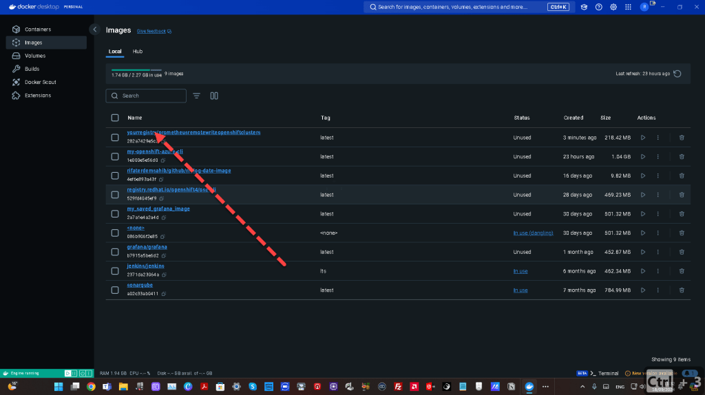The height and width of the screenshot is (395, 705).
Task: Open more actions for yourregistry image
Action: (657, 138)
